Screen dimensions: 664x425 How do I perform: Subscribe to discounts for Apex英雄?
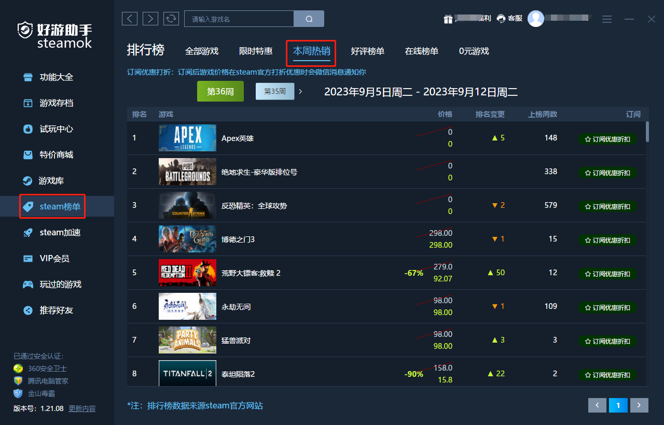(607, 139)
